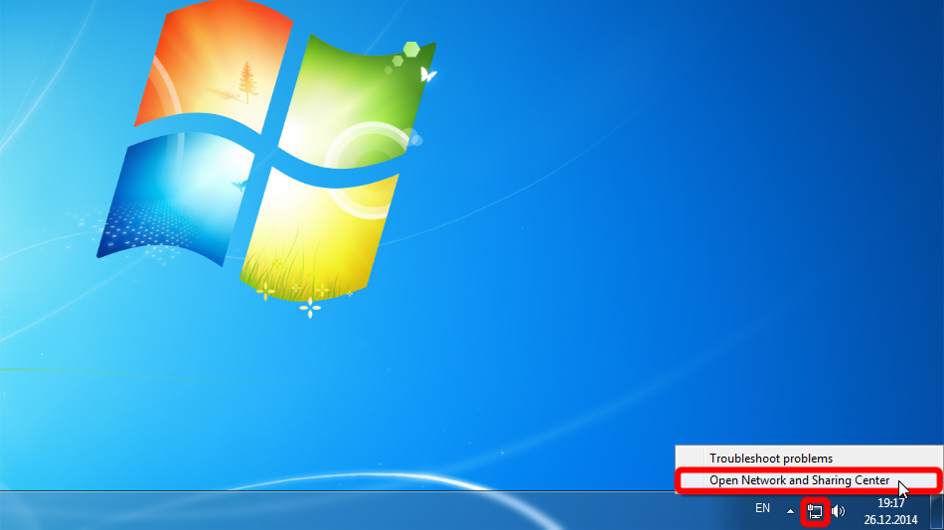
Task: Click the green Windows logo pane
Action: tap(353, 99)
